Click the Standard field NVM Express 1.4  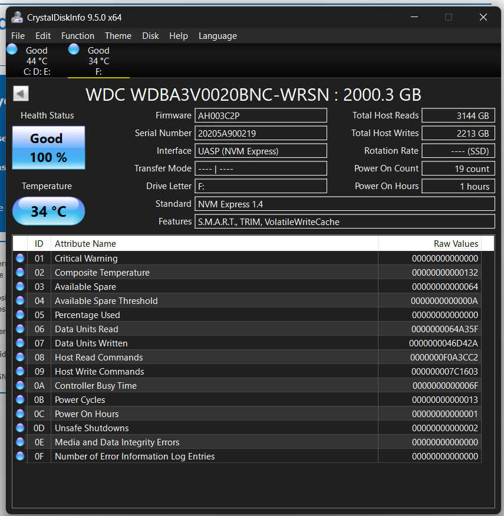[345, 204]
